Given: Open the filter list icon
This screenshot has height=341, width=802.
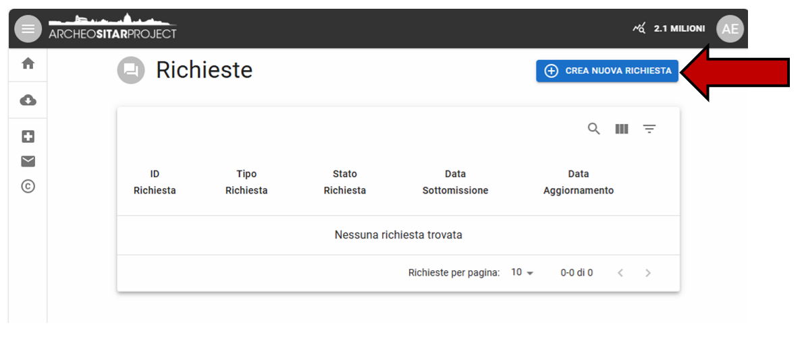Looking at the screenshot, I should [649, 129].
